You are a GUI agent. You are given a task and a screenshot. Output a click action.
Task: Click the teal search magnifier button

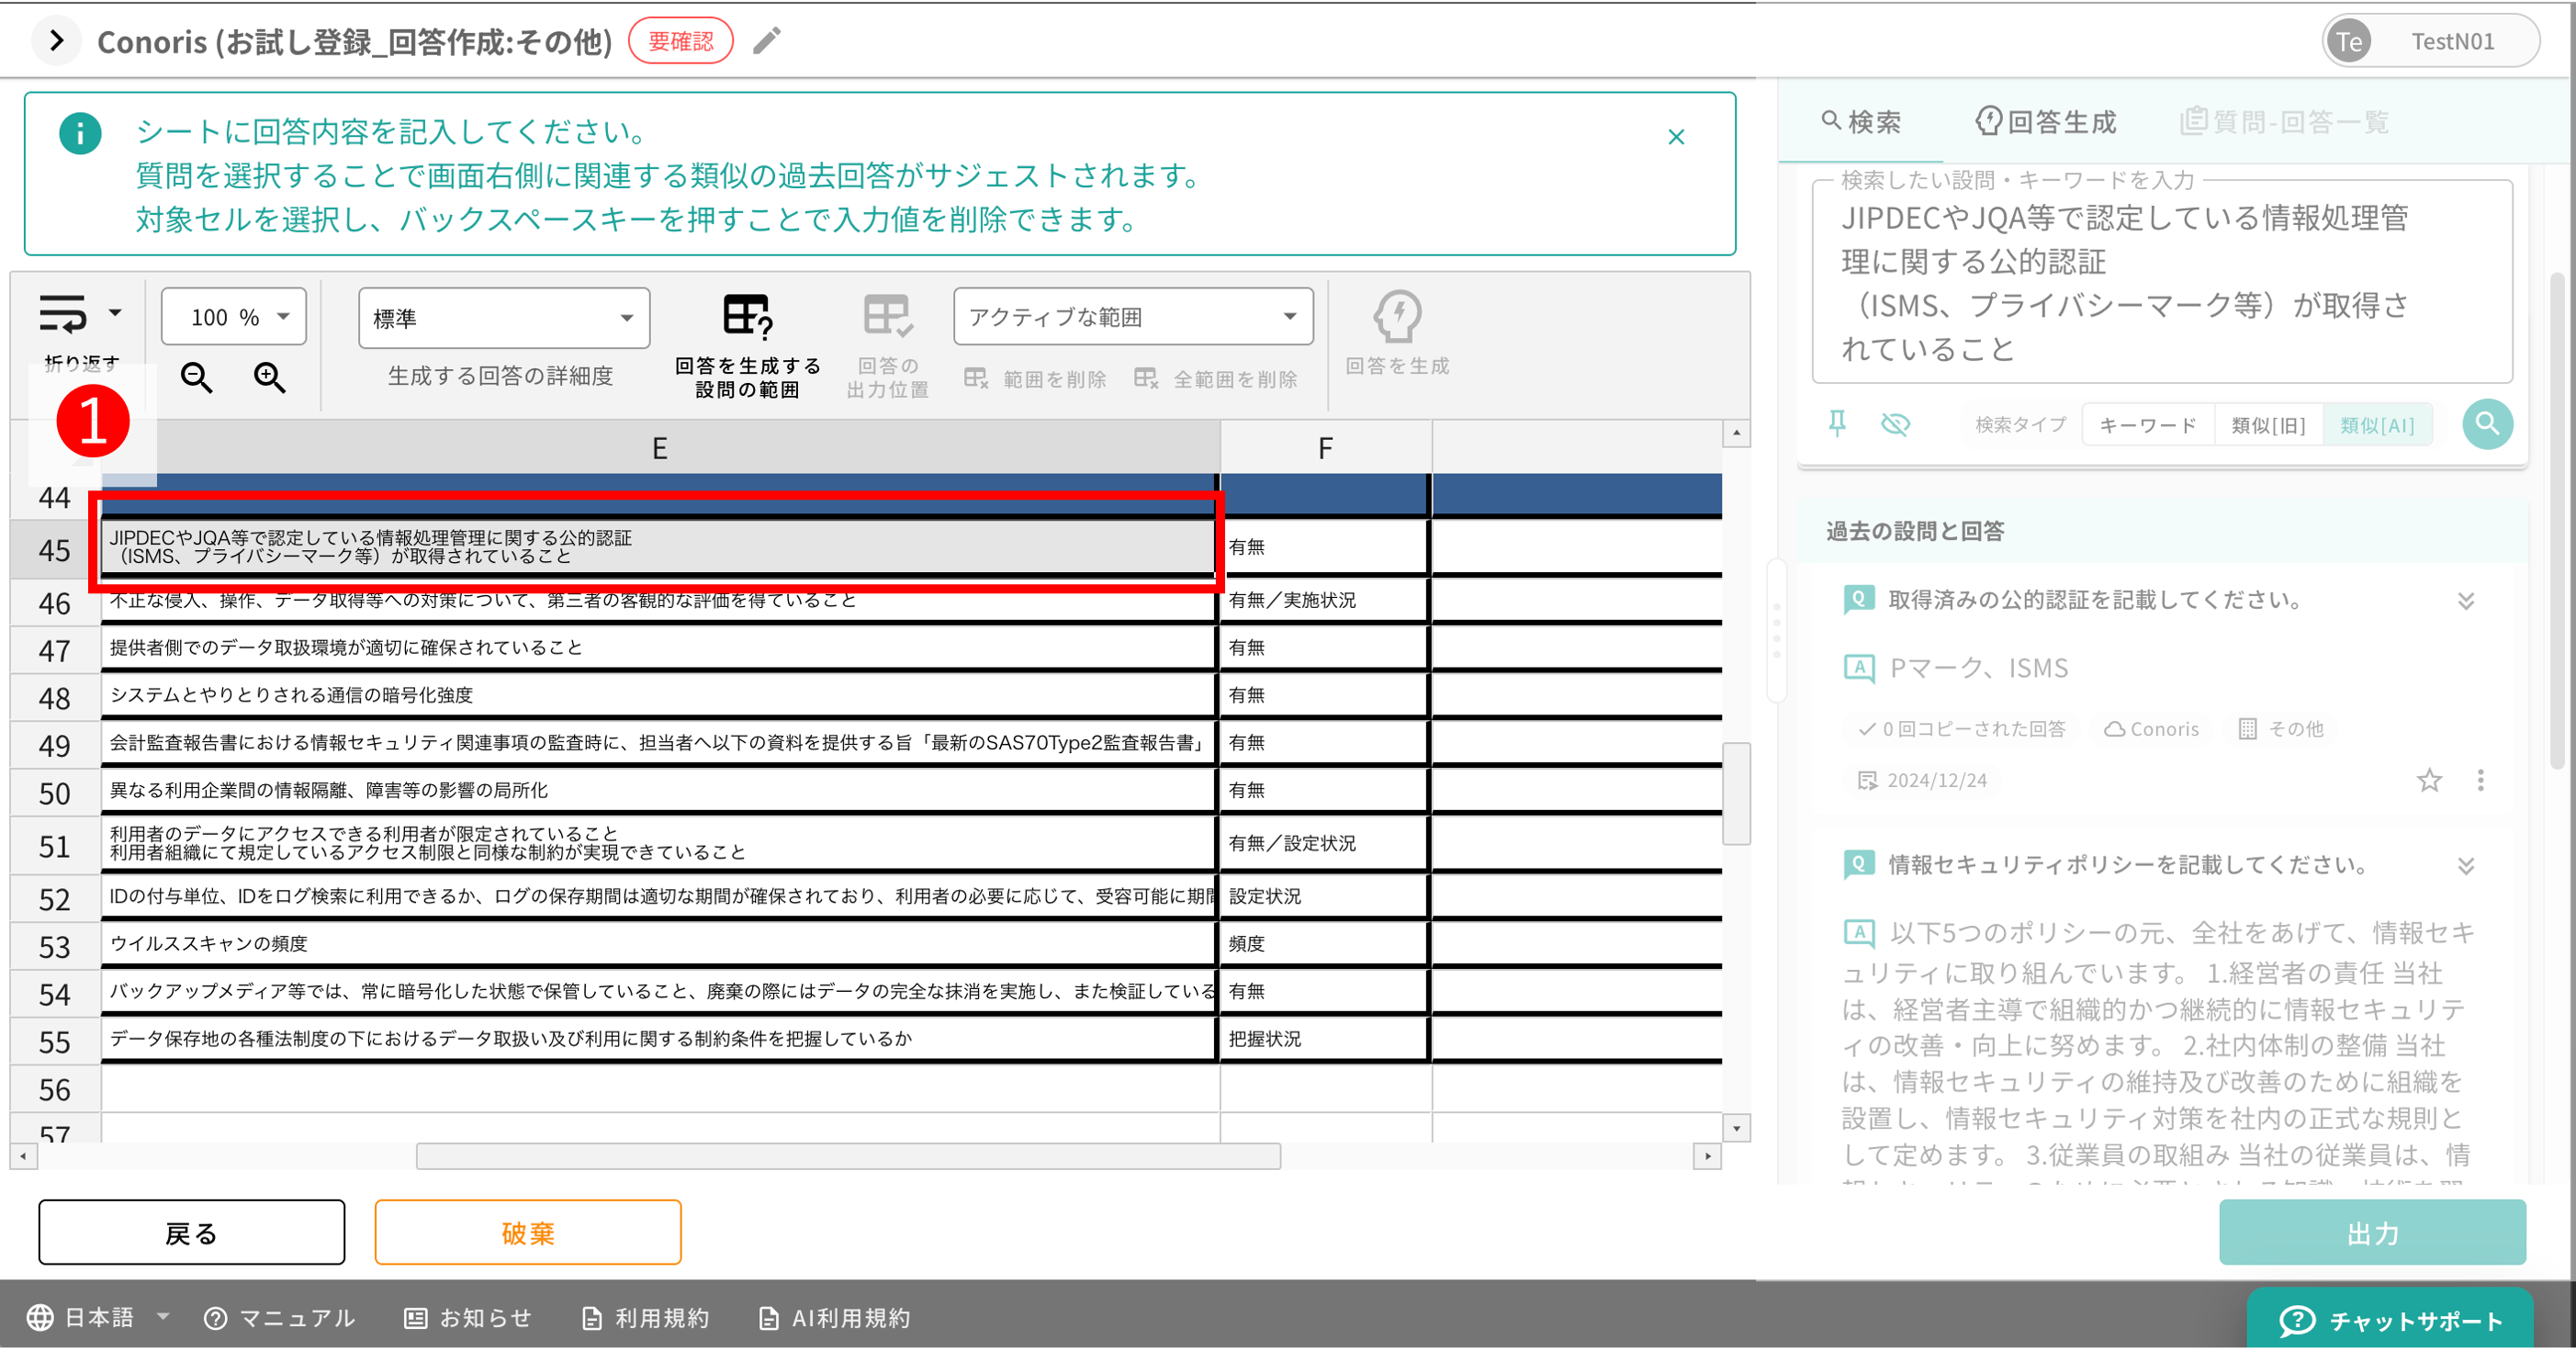pos(2488,424)
